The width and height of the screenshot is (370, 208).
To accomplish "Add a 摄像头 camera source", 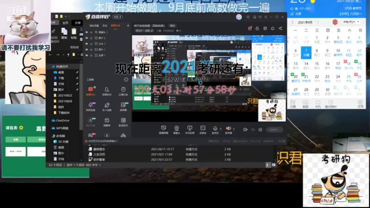I will (177, 130).
